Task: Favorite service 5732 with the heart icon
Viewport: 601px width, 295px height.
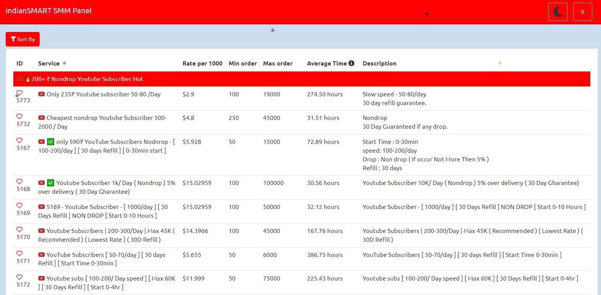Action: pyautogui.click(x=19, y=116)
